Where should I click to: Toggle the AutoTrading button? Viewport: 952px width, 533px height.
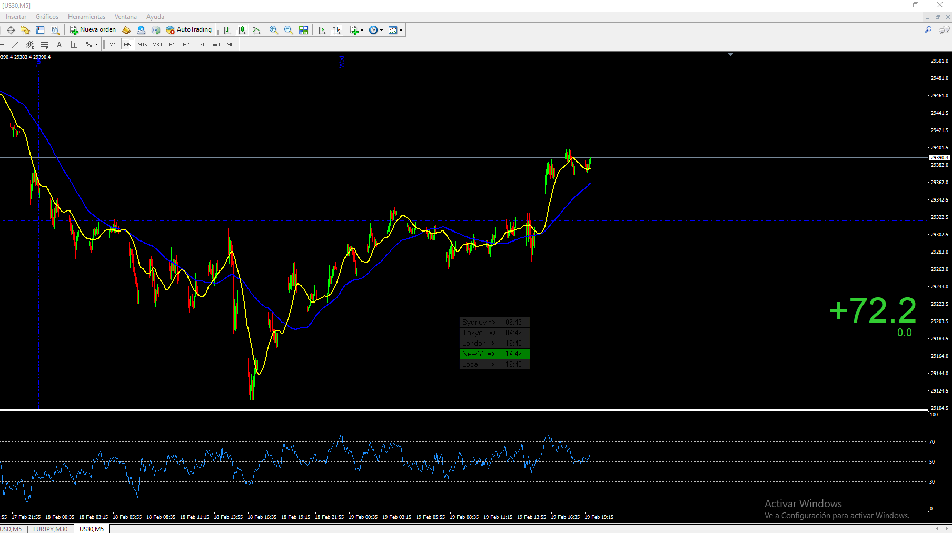pyautogui.click(x=189, y=30)
